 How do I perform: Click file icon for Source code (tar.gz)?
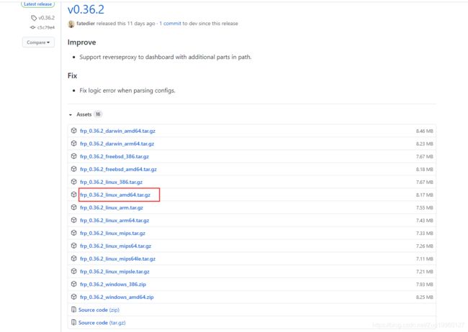tap(73, 323)
